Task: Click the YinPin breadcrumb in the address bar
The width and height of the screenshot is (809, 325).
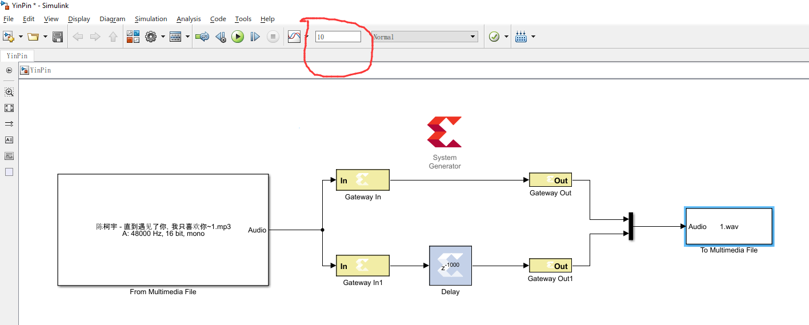Action: (40, 70)
